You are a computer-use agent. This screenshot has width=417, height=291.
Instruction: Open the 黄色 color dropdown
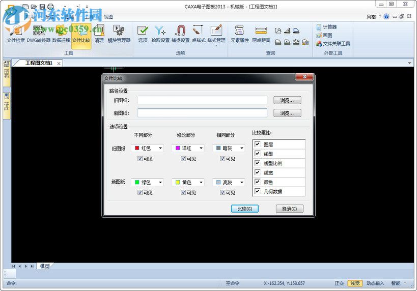(188, 182)
